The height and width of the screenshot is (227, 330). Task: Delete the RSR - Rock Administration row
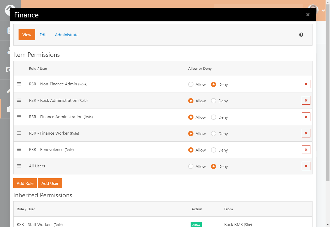click(306, 100)
